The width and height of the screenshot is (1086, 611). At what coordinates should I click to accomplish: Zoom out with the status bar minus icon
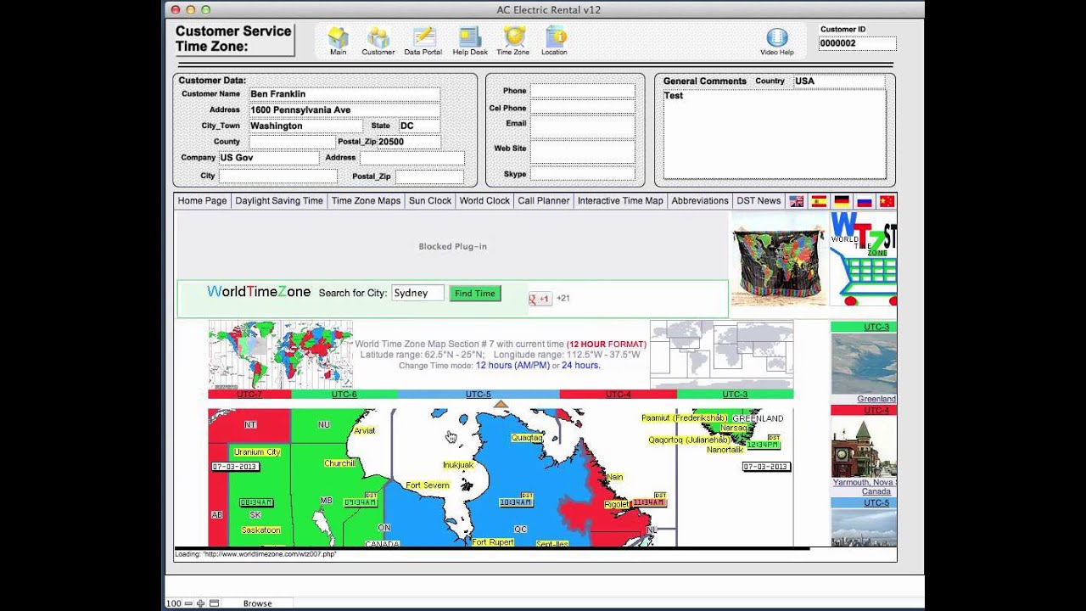click(189, 603)
